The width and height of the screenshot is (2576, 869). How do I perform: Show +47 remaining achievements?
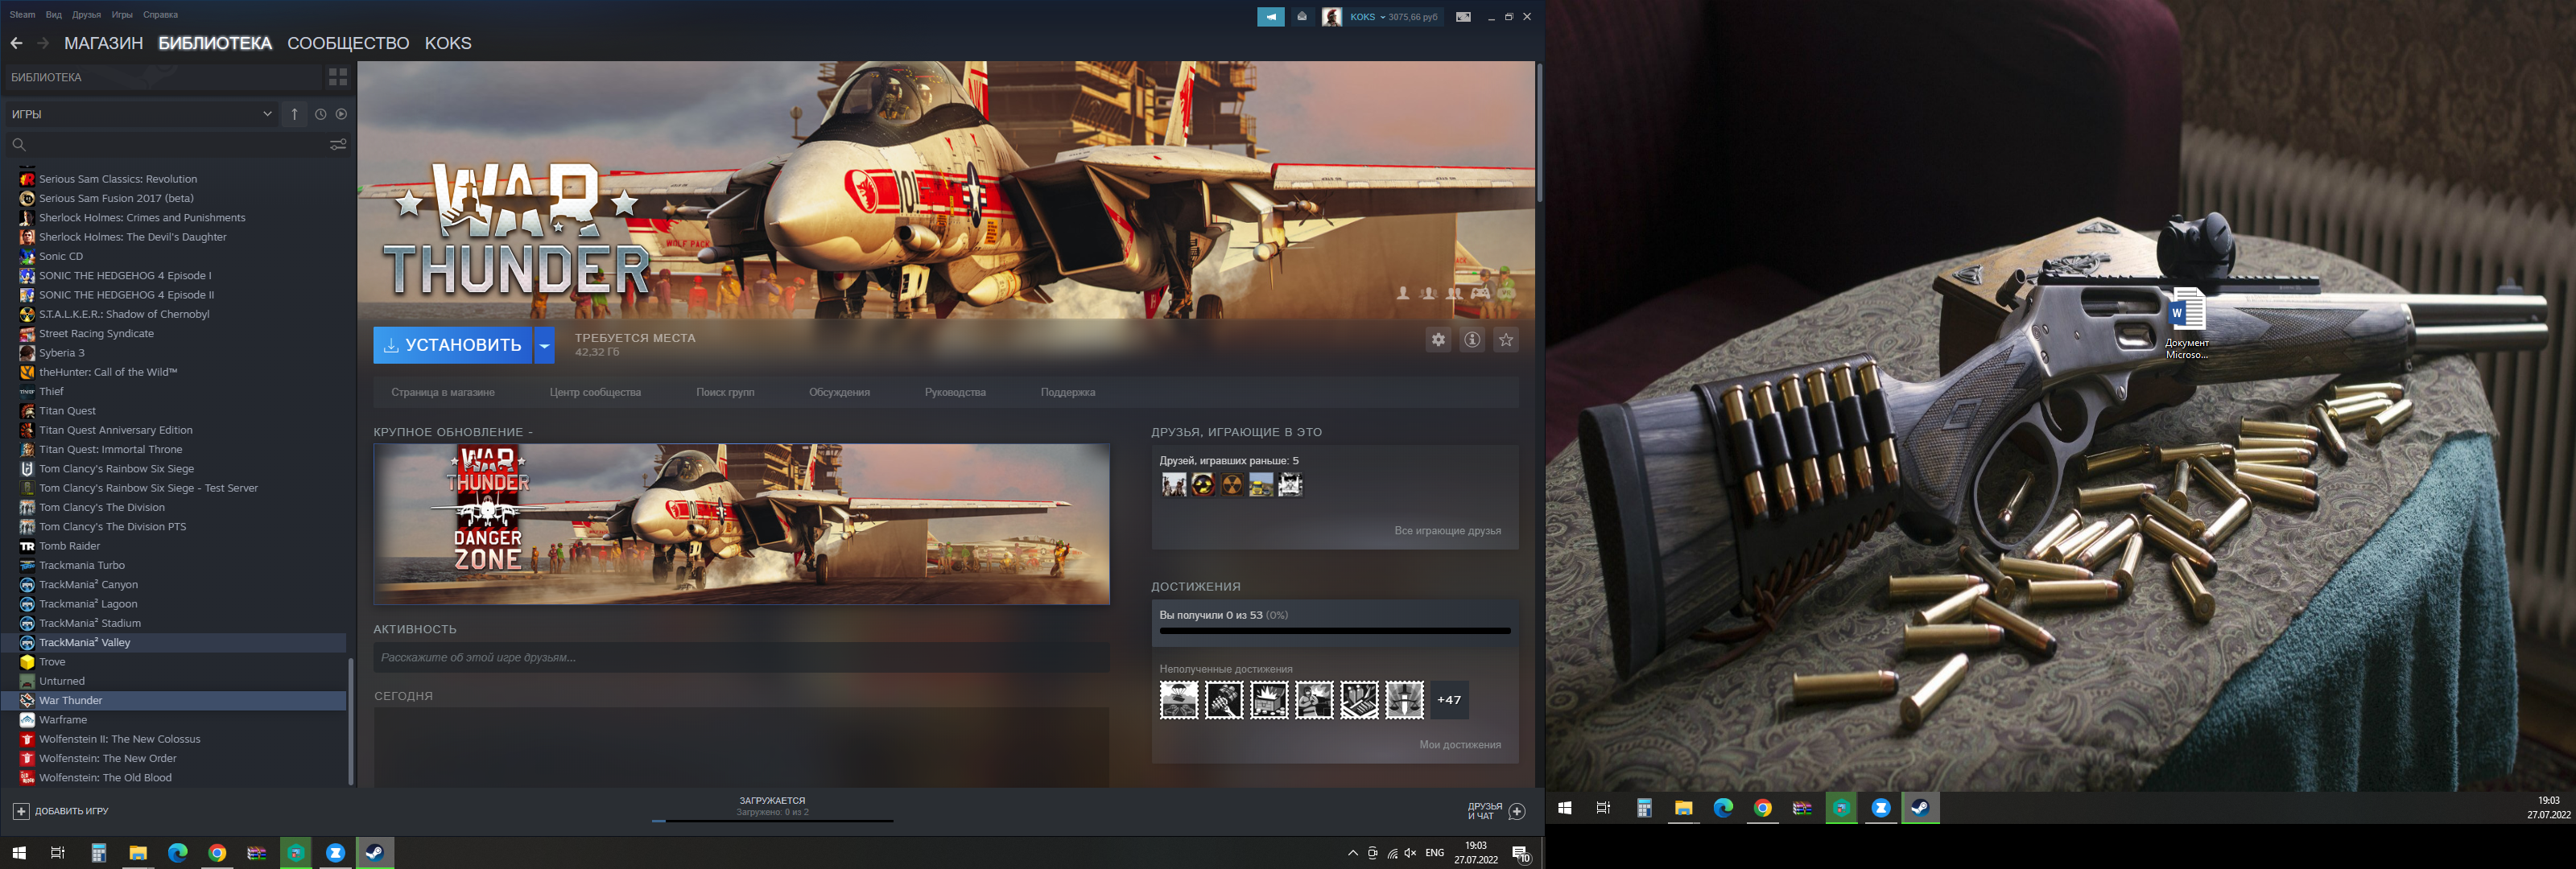point(1449,700)
